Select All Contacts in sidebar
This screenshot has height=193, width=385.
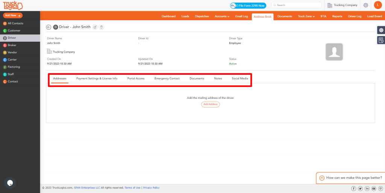20,23
